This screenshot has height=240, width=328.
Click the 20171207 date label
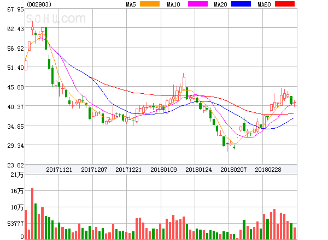[94, 170]
